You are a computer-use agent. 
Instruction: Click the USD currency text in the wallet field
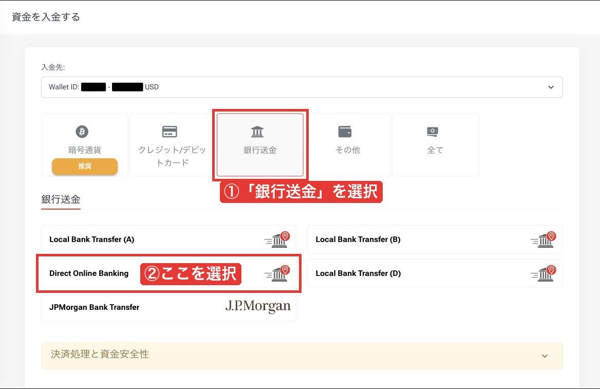point(152,87)
